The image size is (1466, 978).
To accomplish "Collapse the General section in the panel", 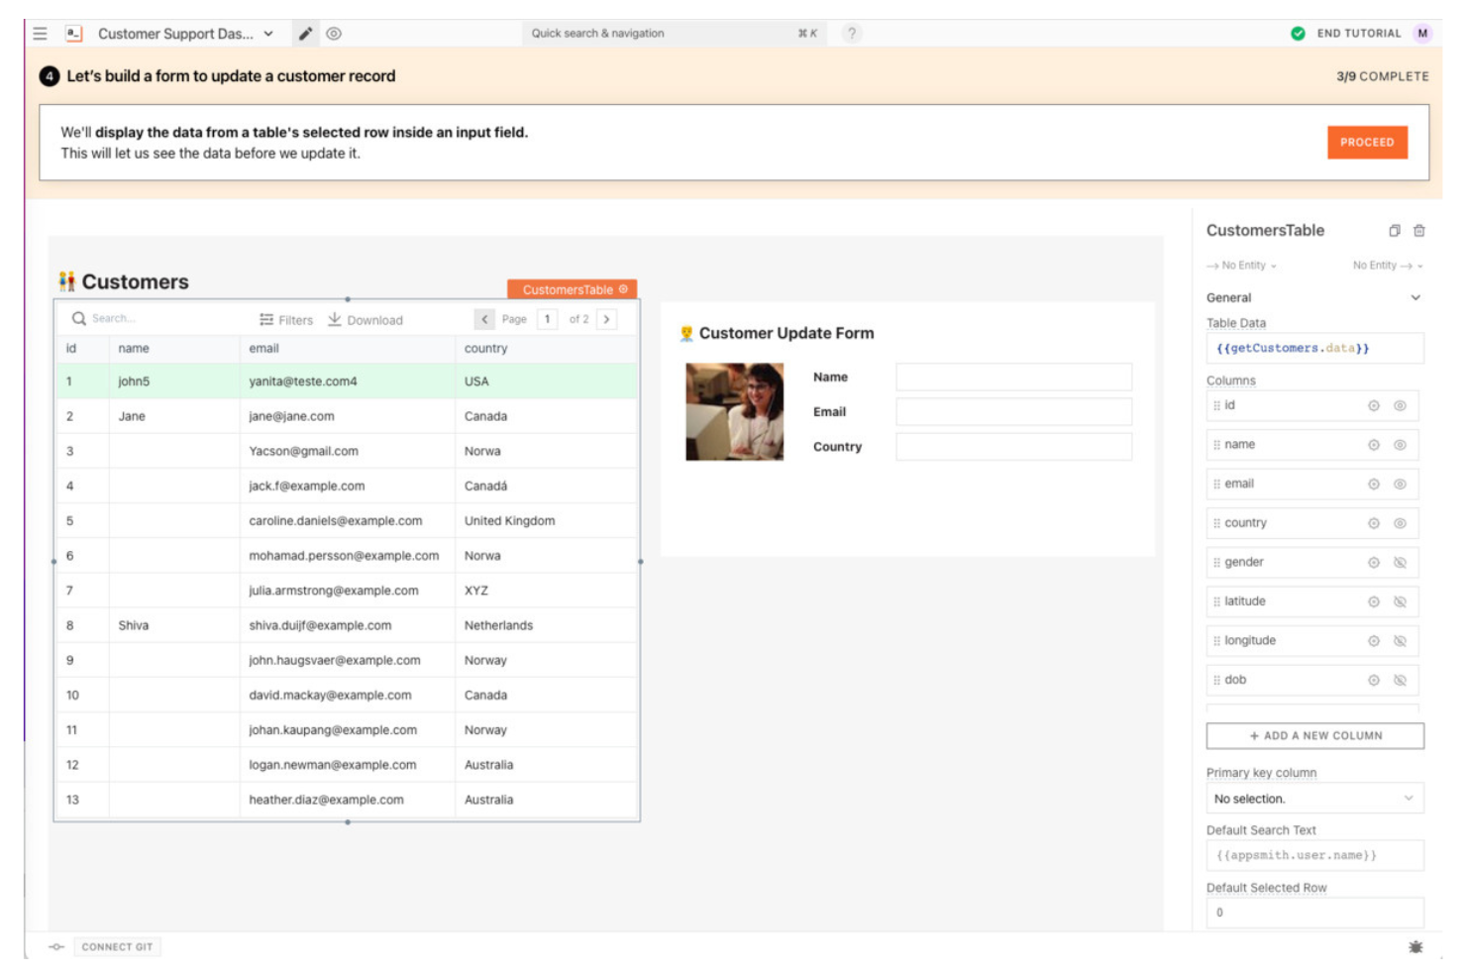I will click(1415, 296).
